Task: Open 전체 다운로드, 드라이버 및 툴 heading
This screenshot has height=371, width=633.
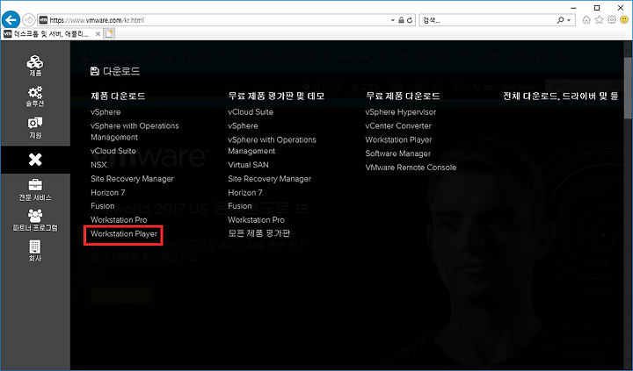Action: click(x=560, y=96)
